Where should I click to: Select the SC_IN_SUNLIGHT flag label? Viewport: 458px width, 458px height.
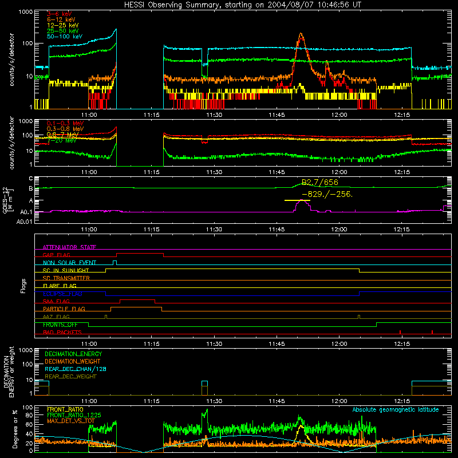click(66, 270)
